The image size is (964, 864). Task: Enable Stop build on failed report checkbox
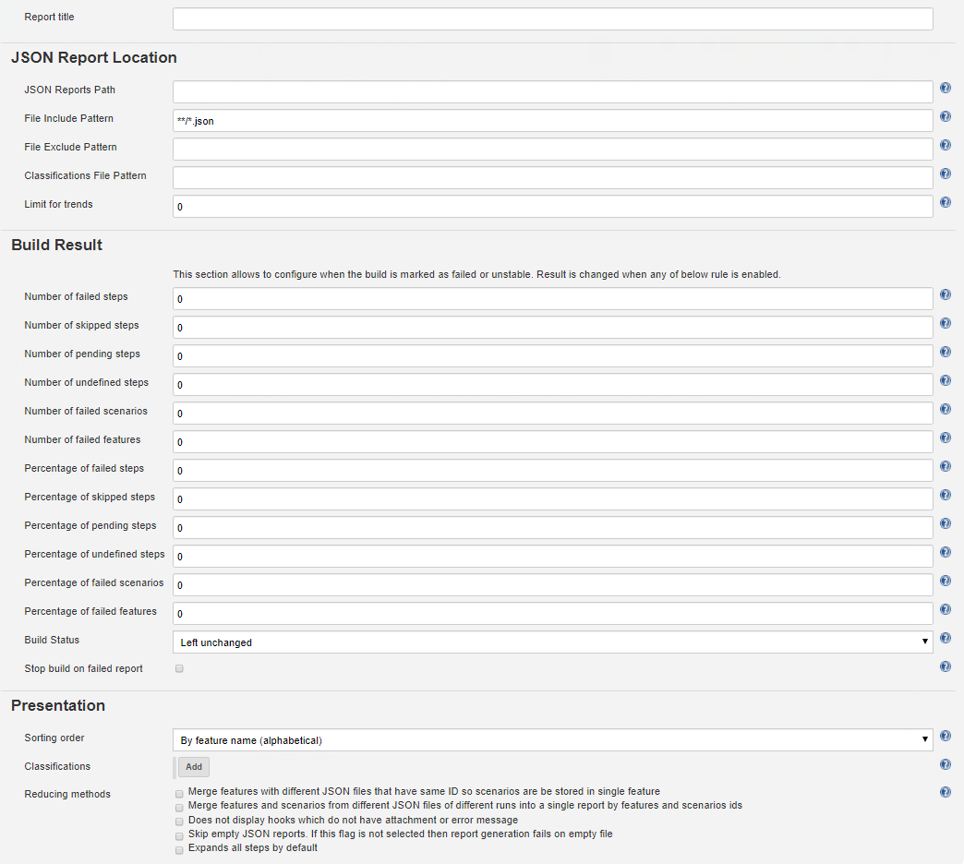click(x=179, y=668)
